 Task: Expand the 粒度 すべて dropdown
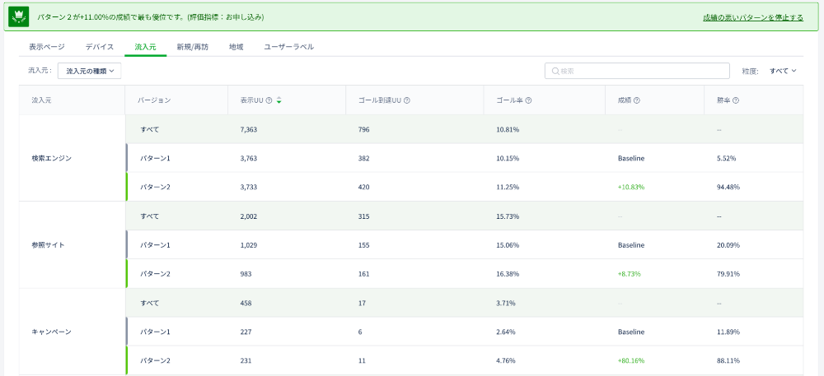point(783,71)
